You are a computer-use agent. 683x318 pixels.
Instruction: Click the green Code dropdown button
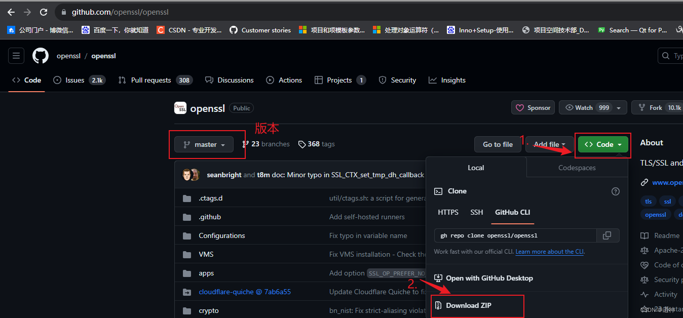pyautogui.click(x=603, y=144)
